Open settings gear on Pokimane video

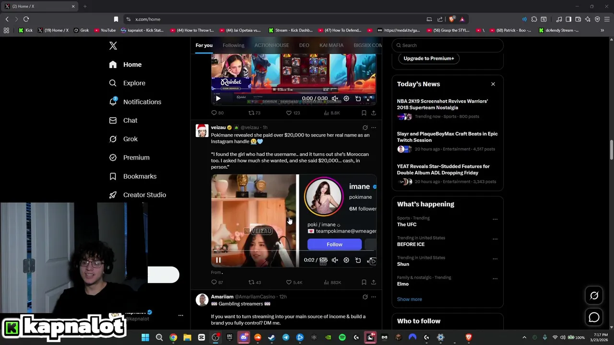click(x=346, y=260)
